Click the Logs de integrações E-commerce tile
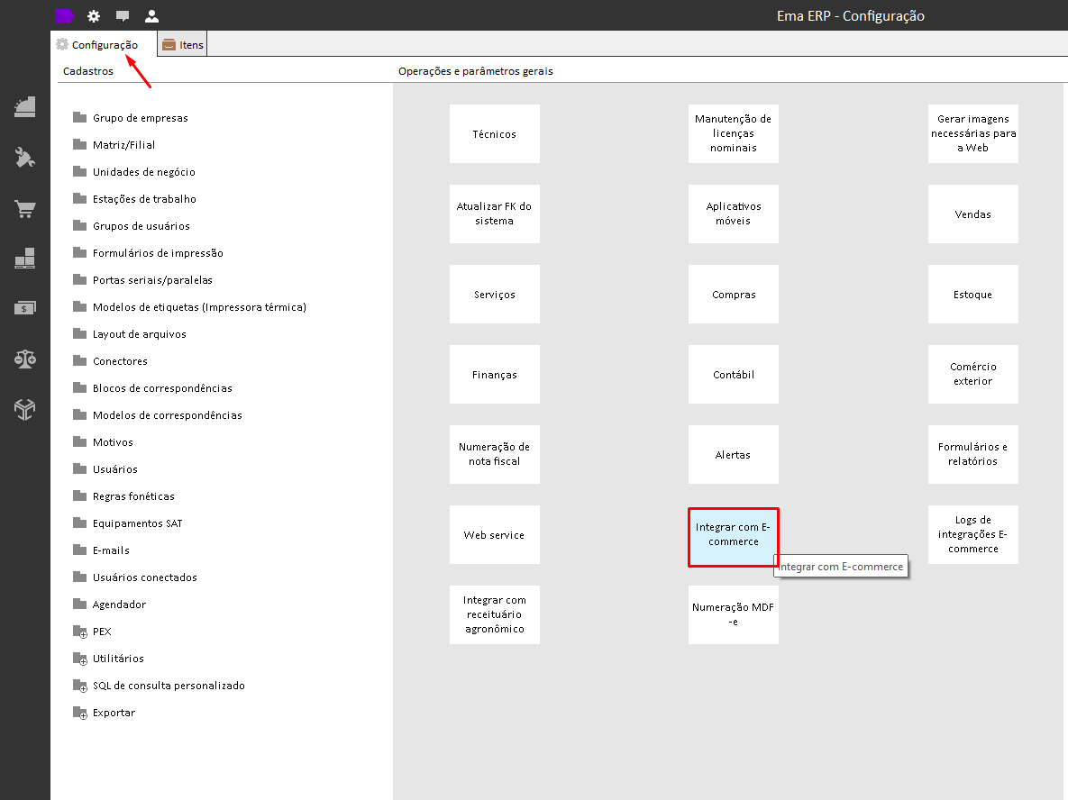Image resolution: width=1068 pixels, height=800 pixels. click(972, 534)
